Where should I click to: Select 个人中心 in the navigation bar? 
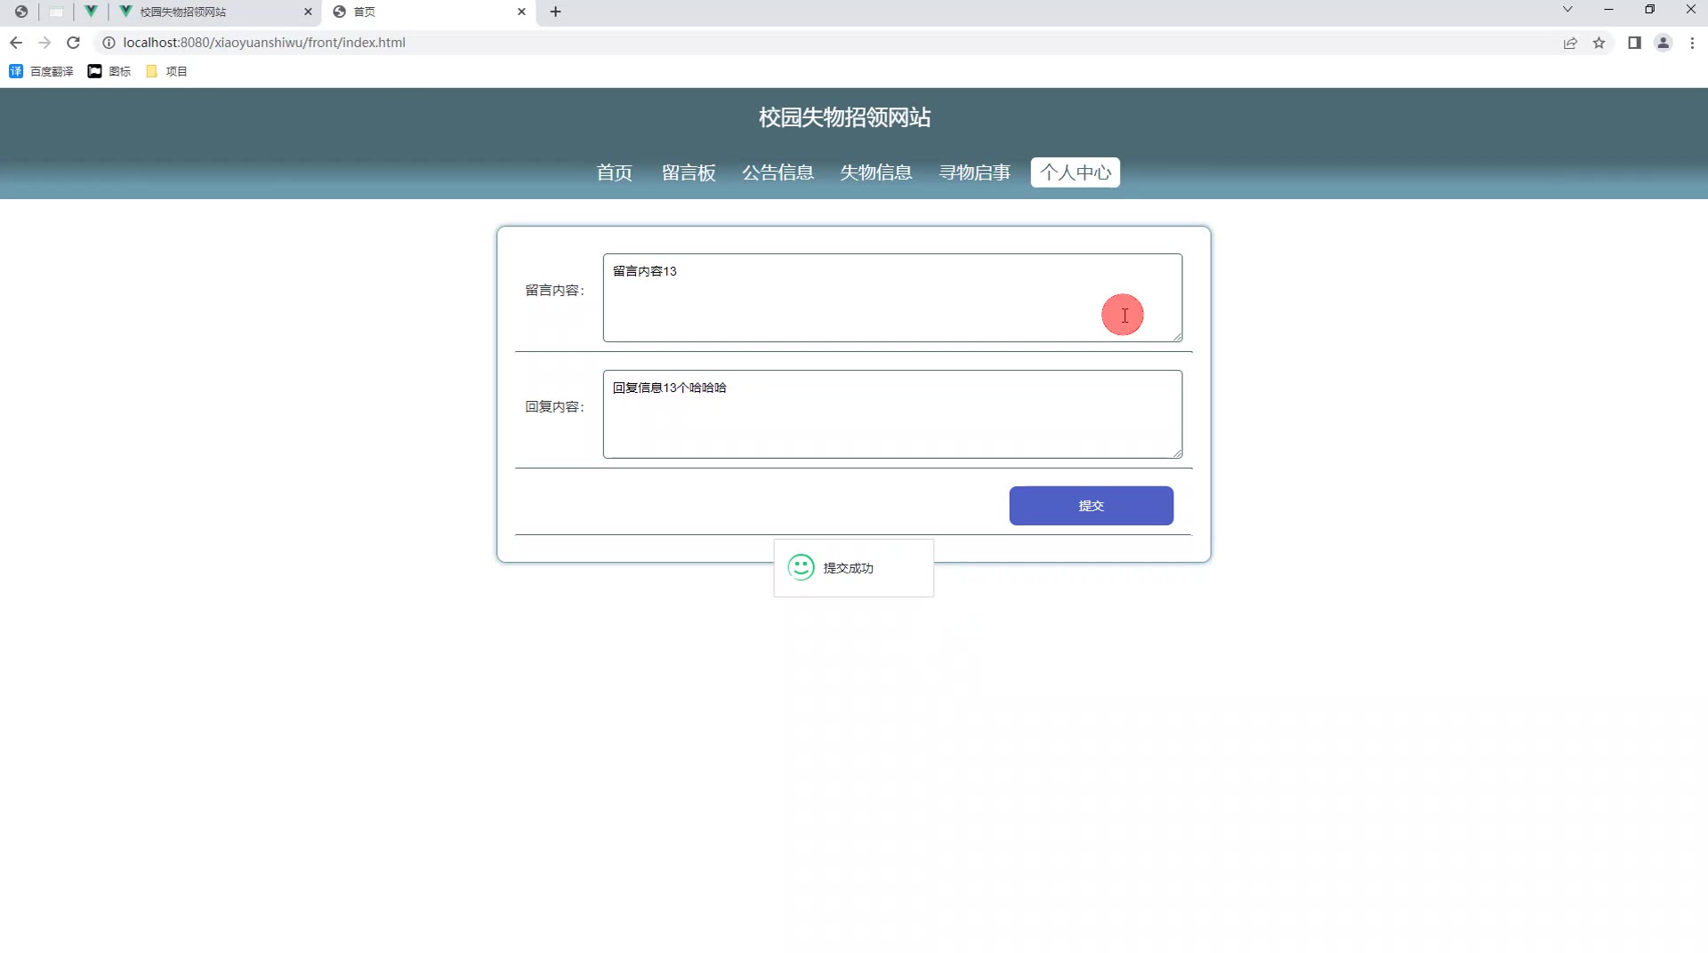tap(1076, 172)
